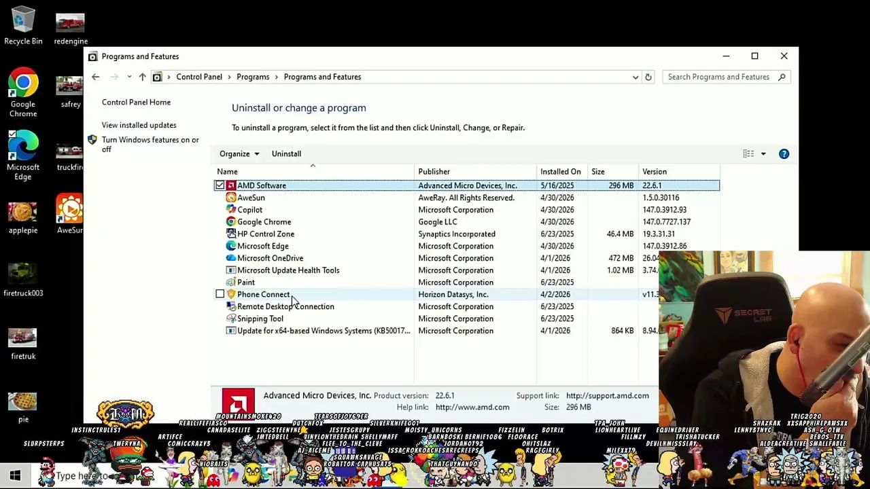Sort list by Publisher column header
The image size is (870, 489).
click(x=476, y=172)
